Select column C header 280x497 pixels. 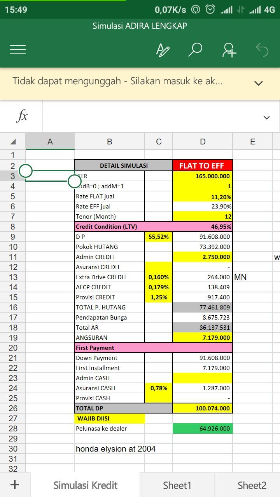pos(159,142)
